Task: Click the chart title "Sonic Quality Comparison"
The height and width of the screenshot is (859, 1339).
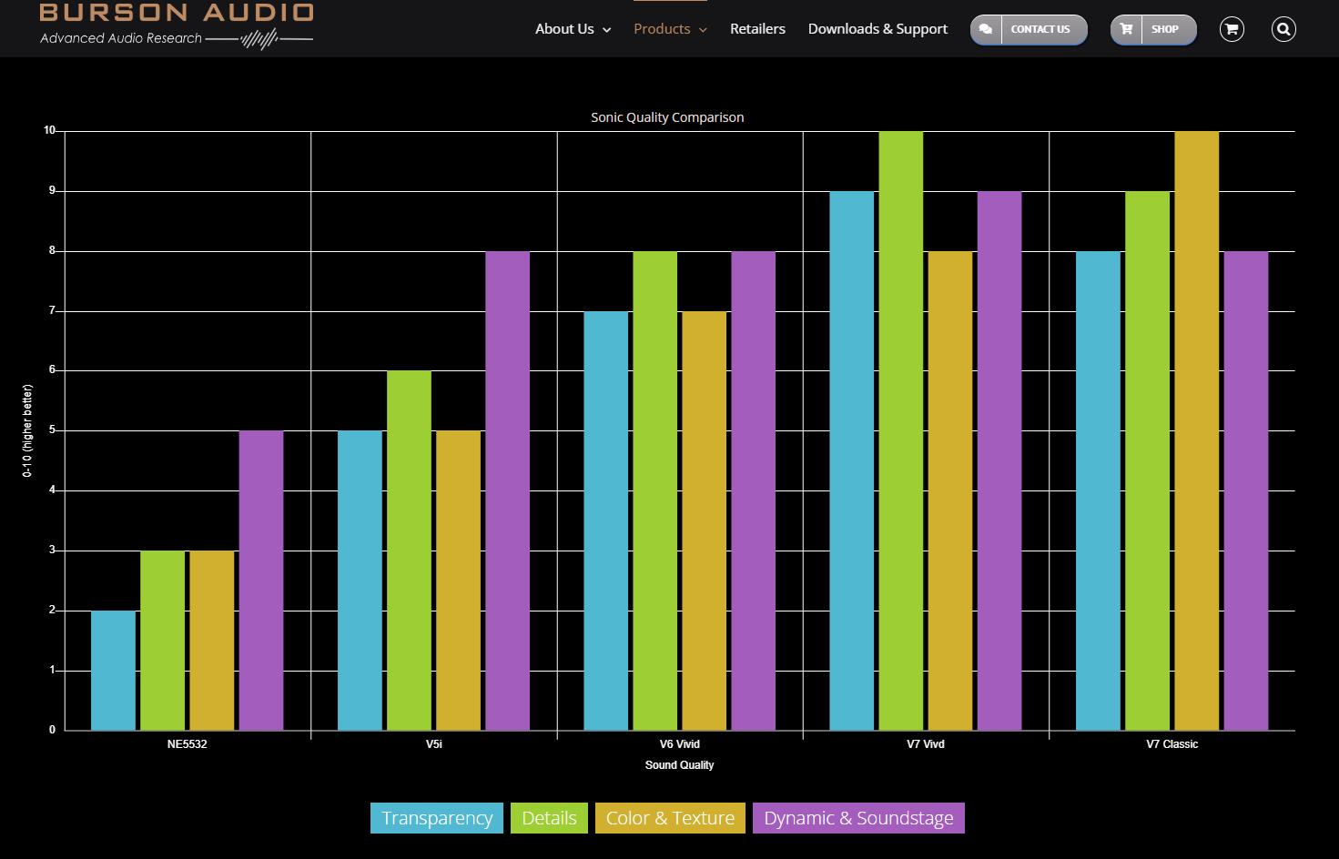Action: point(667,117)
